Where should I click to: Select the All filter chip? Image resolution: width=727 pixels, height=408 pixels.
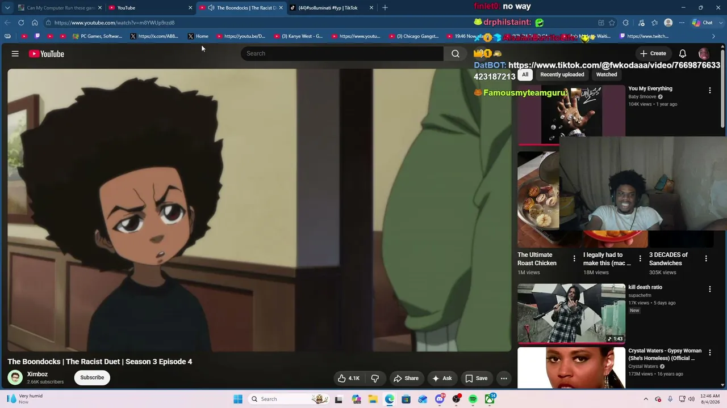525,74
